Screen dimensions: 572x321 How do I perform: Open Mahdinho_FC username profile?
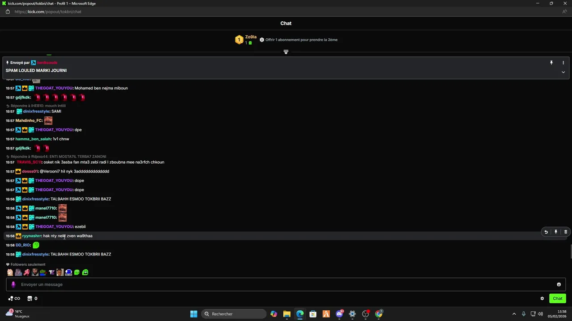coord(29,120)
